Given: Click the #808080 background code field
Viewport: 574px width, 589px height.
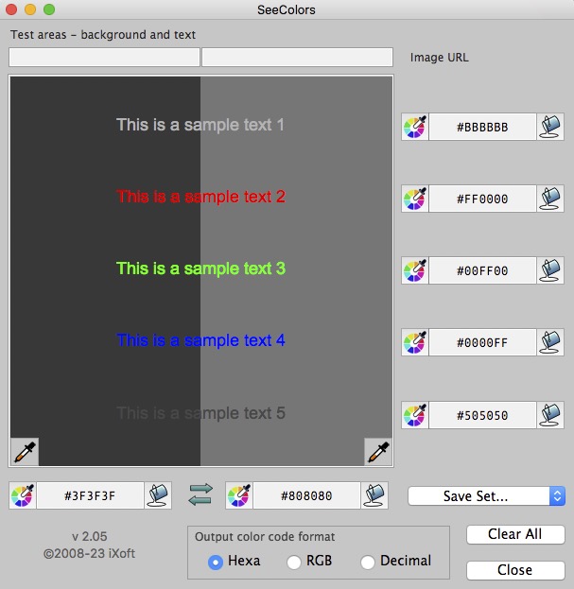Looking at the screenshot, I should coord(307,495).
